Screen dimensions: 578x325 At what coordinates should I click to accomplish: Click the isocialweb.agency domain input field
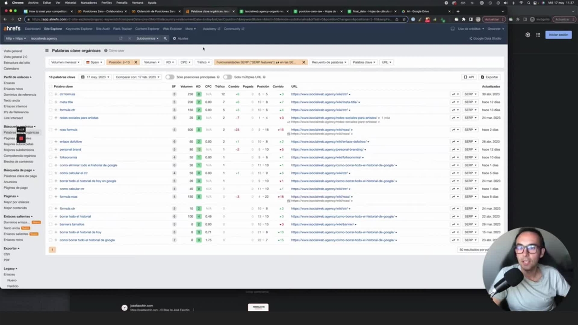click(72, 38)
